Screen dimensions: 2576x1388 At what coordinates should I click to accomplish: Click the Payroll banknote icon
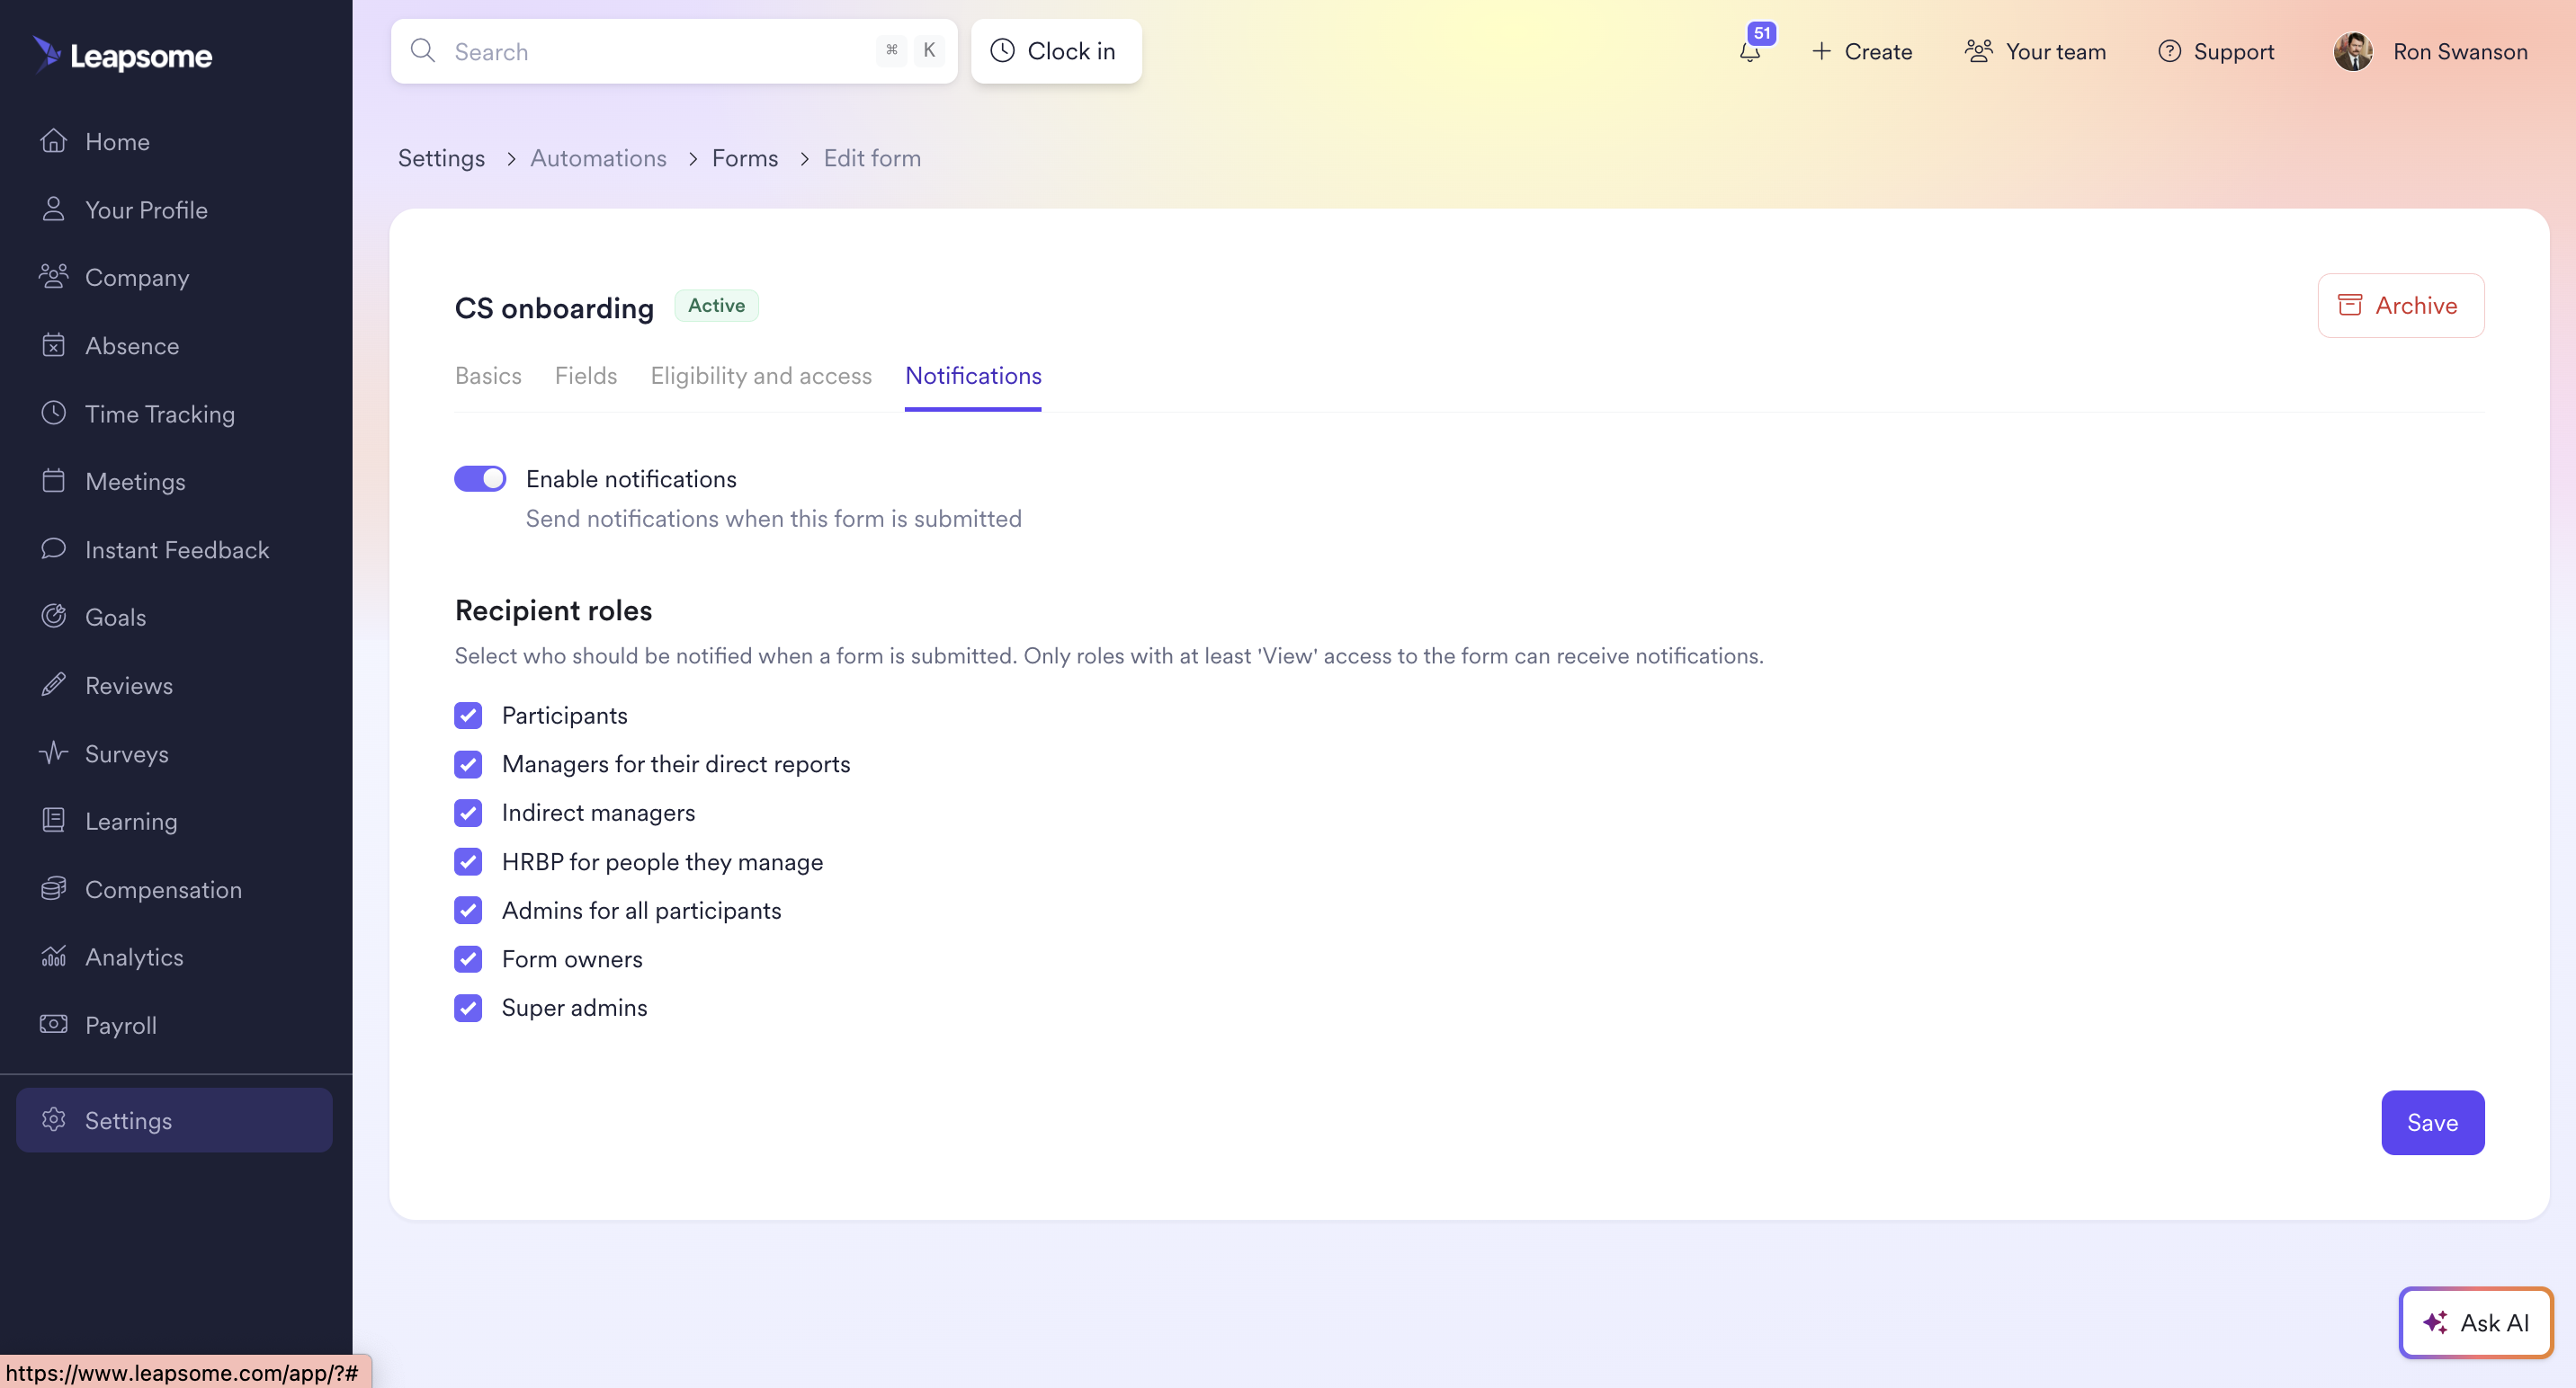(54, 1024)
